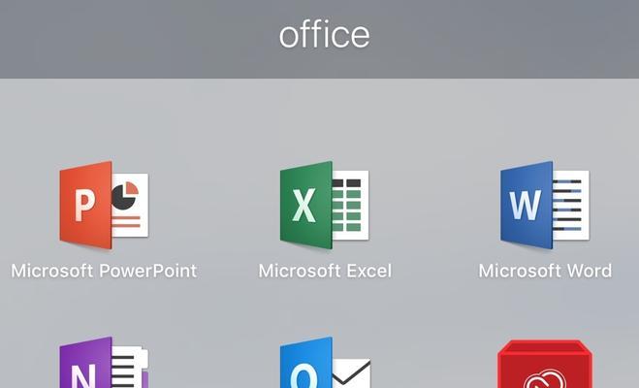Image resolution: width=639 pixels, height=388 pixels.
Task: Click the 'Microsoft PowerPoint' label text
Action: click(x=104, y=271)
